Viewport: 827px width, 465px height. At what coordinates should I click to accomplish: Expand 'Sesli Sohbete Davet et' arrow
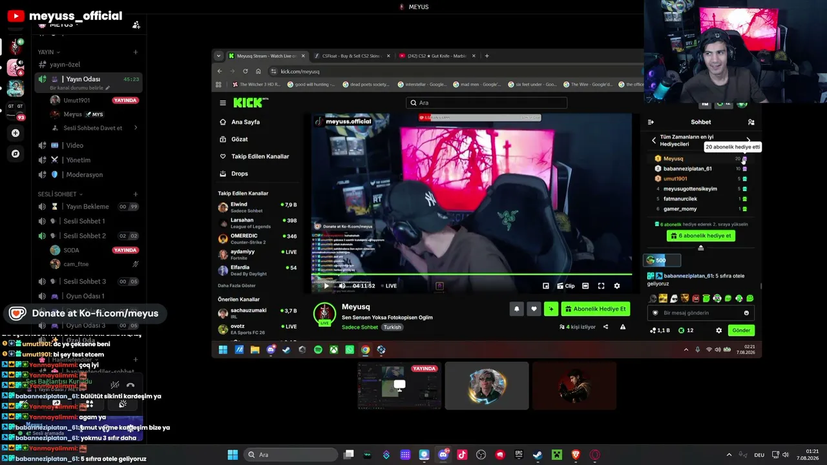coord(135,128)
